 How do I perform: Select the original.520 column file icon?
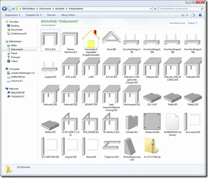tap(70, 146)
